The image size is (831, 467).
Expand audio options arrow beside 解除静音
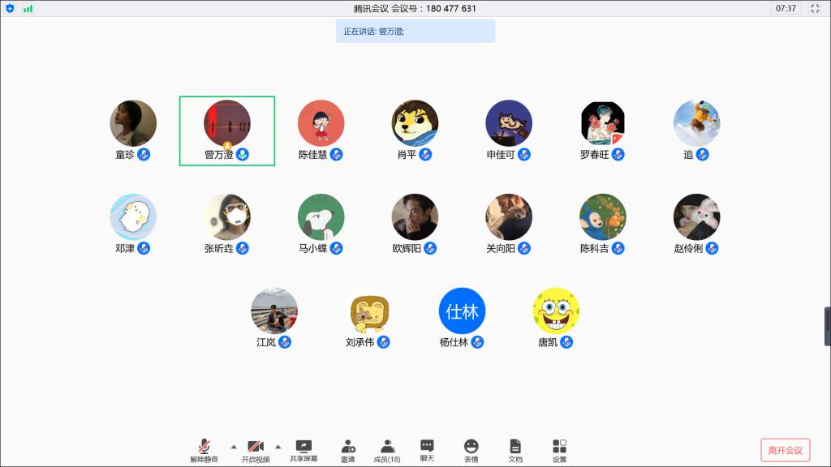click(x=234, y=446)
